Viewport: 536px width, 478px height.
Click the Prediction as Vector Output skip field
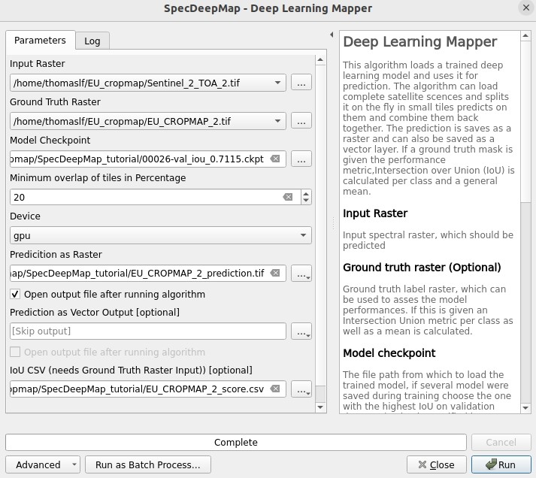pos(147,331)
